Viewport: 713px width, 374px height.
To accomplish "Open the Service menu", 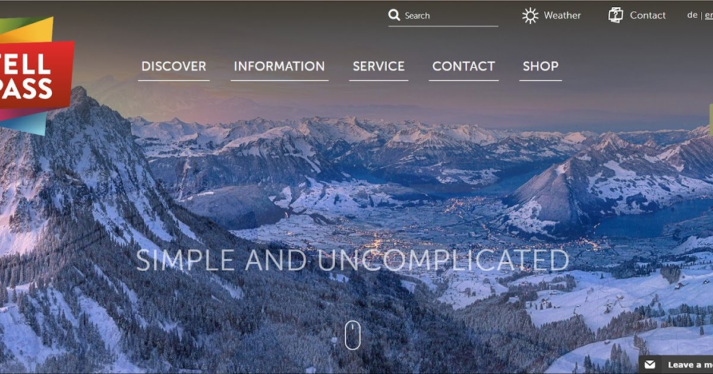I will [x=378, y=66].
